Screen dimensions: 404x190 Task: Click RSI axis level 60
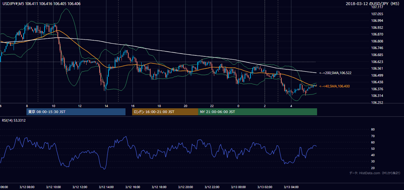[x=373, y=142]
